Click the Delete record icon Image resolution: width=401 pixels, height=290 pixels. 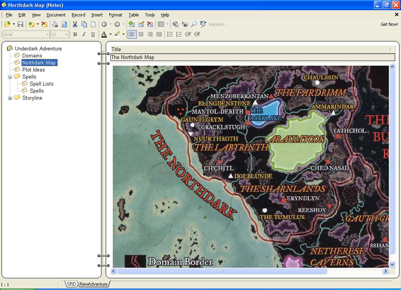pyautogui.click(x=150, y=24)
